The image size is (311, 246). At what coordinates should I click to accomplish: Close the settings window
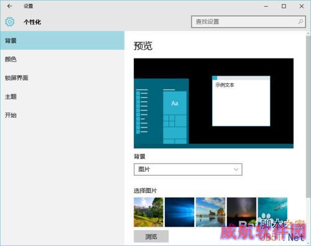(x=302, y=6)
